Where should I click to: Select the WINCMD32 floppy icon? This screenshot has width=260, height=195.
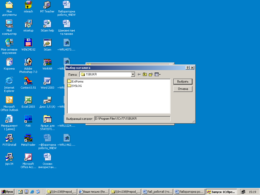click(x=28, y=45)
